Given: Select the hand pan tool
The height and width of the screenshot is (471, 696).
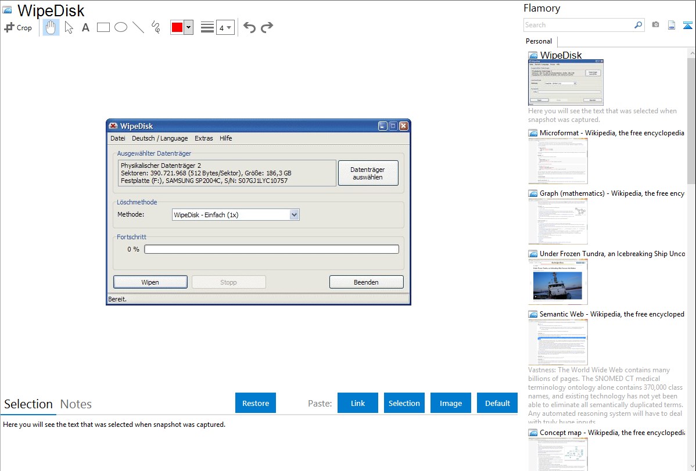Looking at the screenshot, I should 51,27.
